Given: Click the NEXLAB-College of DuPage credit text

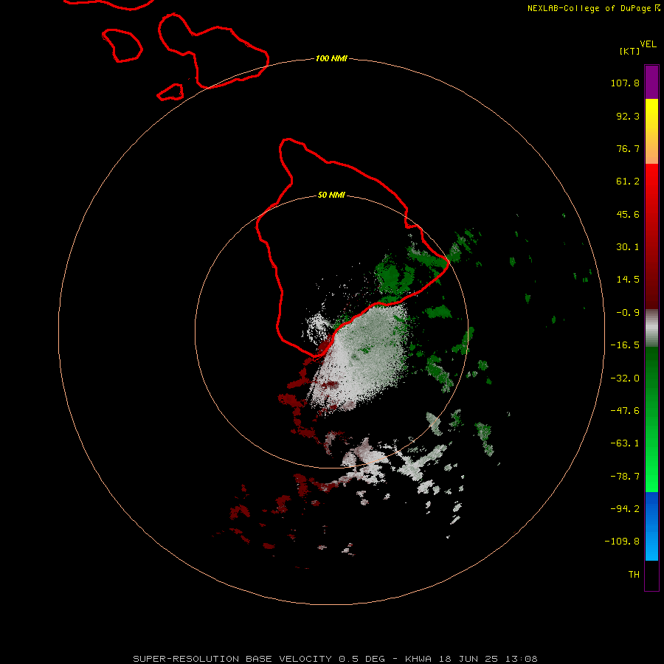Looking at the screenshot, I should 593,8.
